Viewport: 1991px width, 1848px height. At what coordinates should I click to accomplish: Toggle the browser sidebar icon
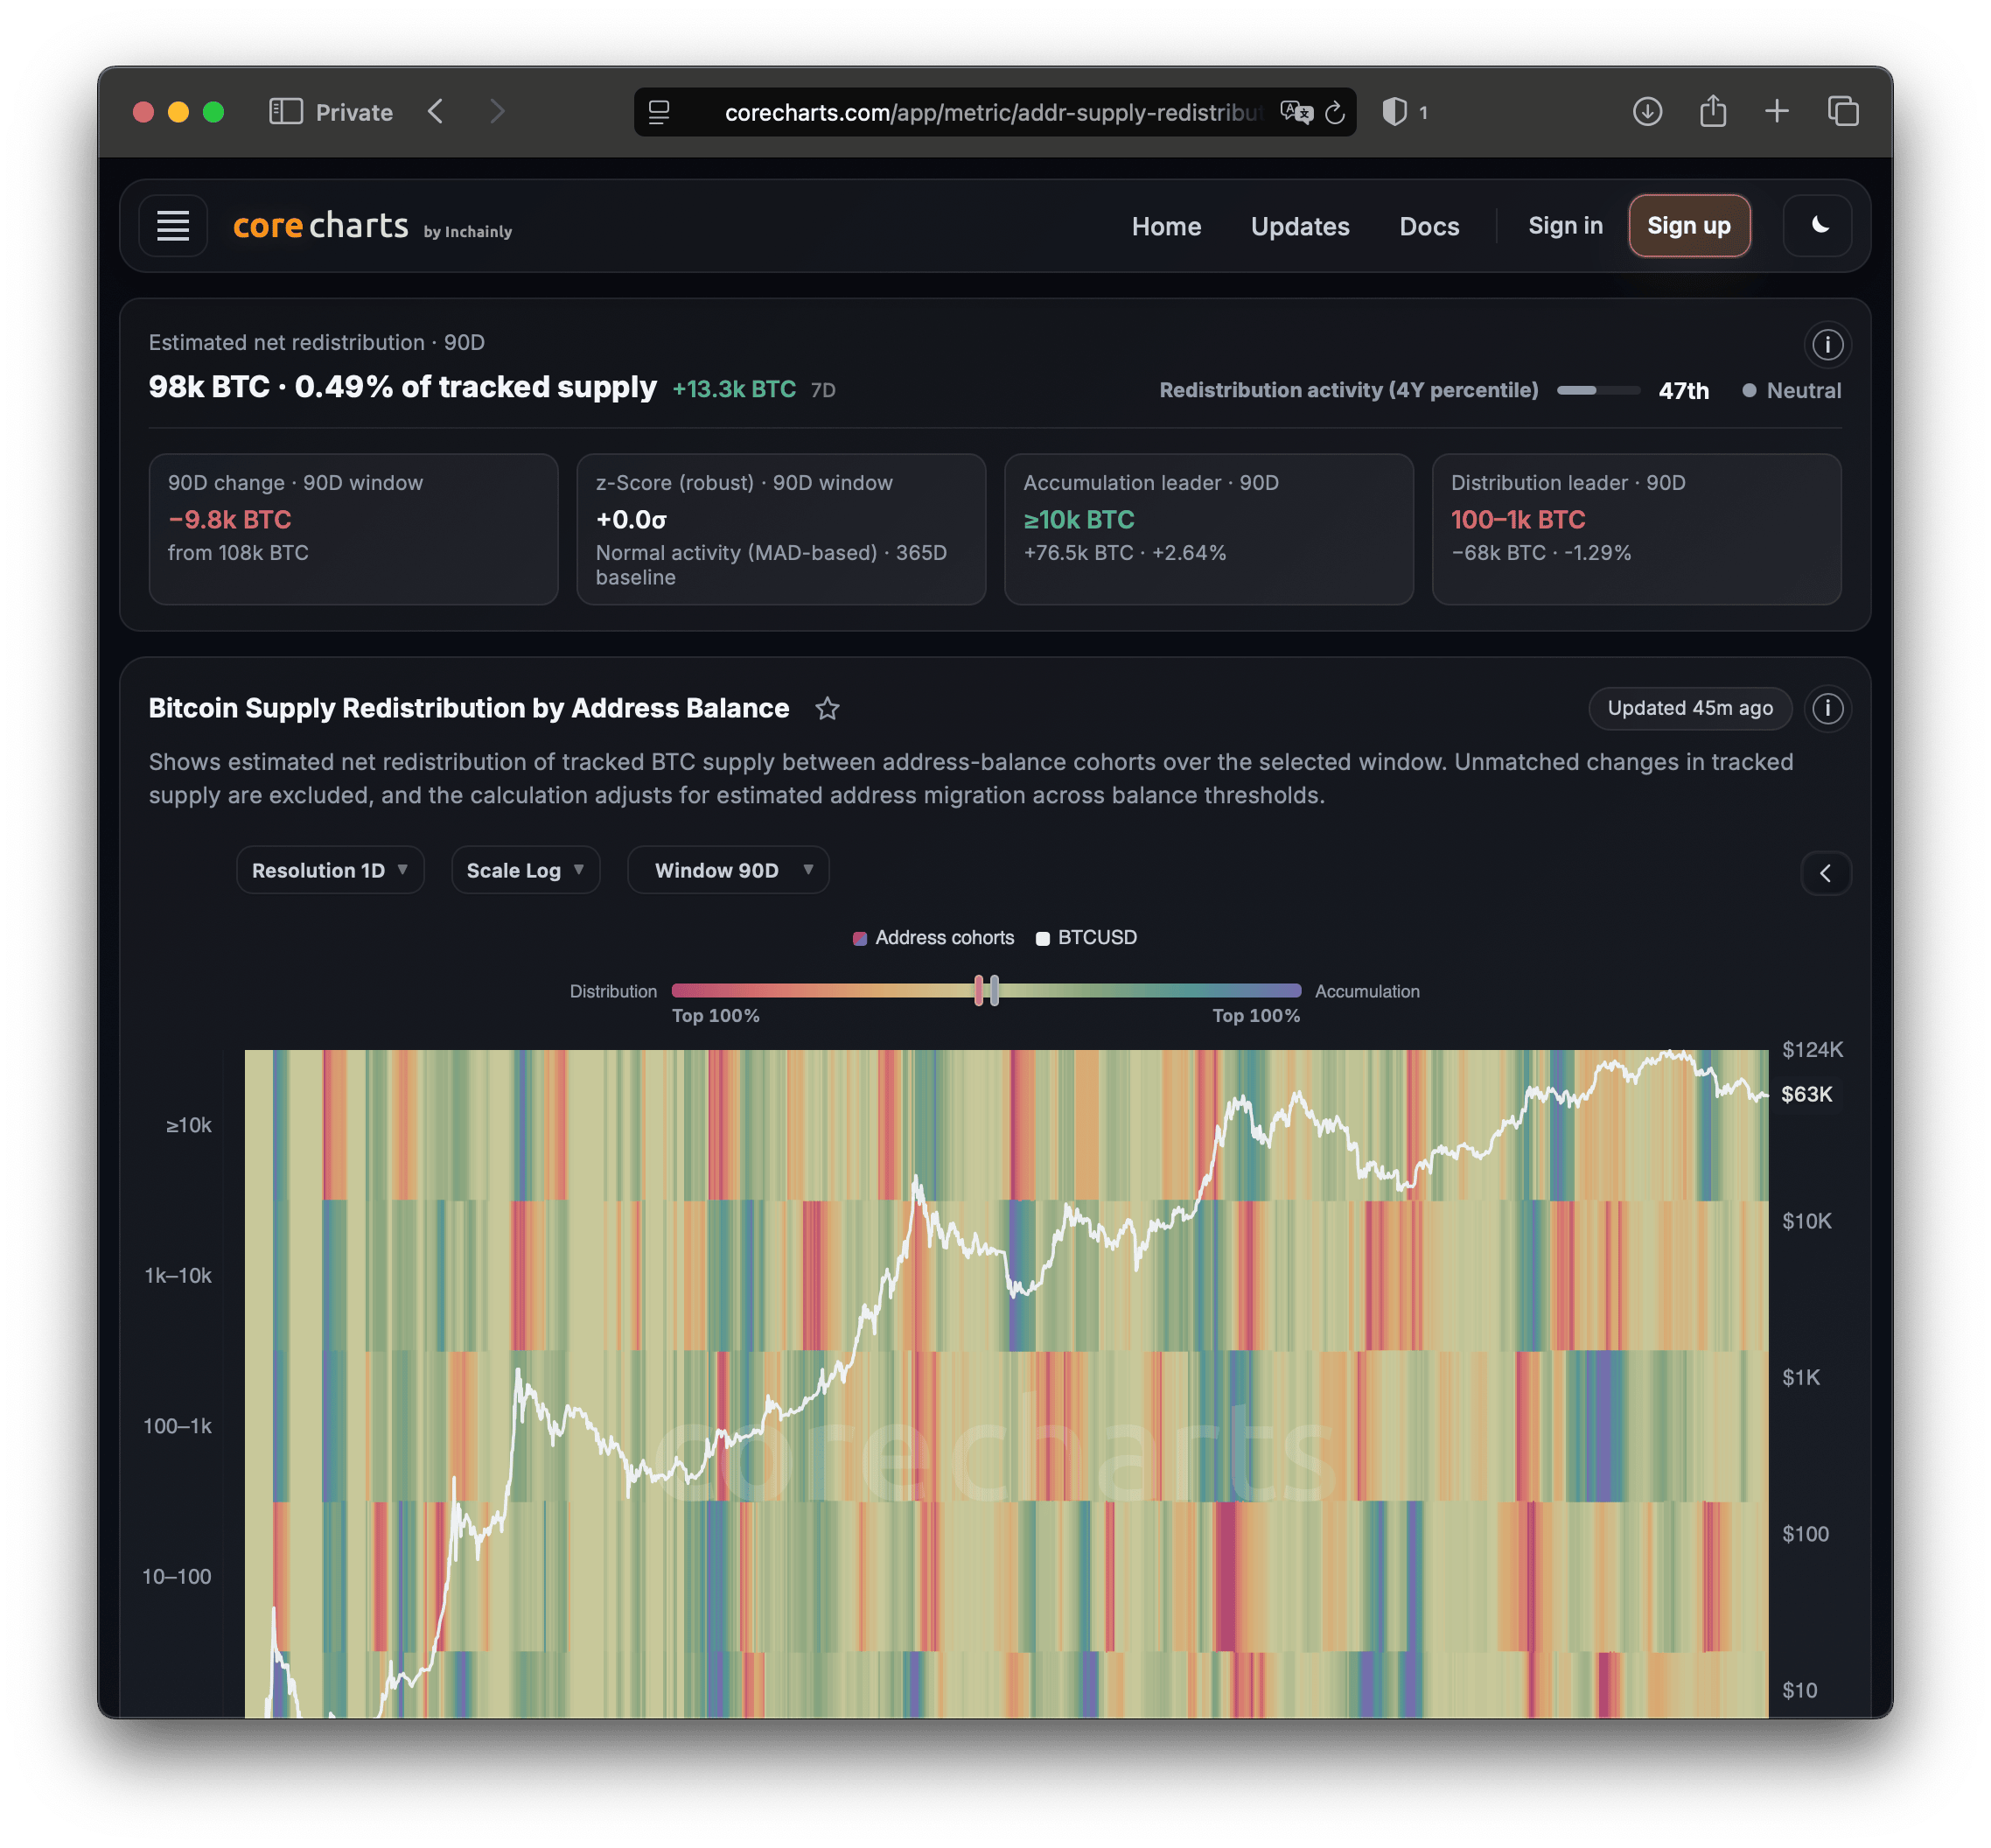tap(286, 112)
